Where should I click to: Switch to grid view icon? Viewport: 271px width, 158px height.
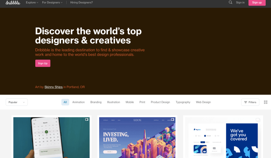266,102
